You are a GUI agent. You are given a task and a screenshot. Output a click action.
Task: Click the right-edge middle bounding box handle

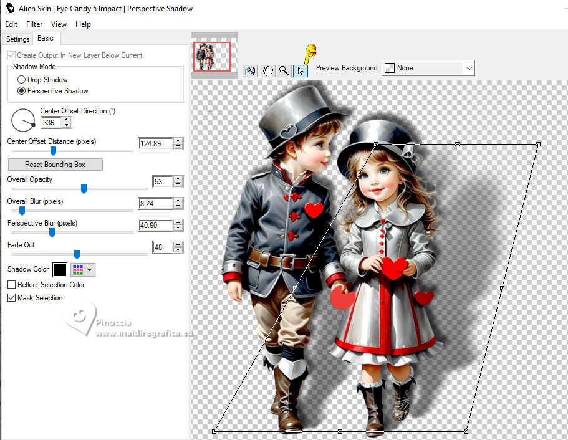tap(502, 288)
